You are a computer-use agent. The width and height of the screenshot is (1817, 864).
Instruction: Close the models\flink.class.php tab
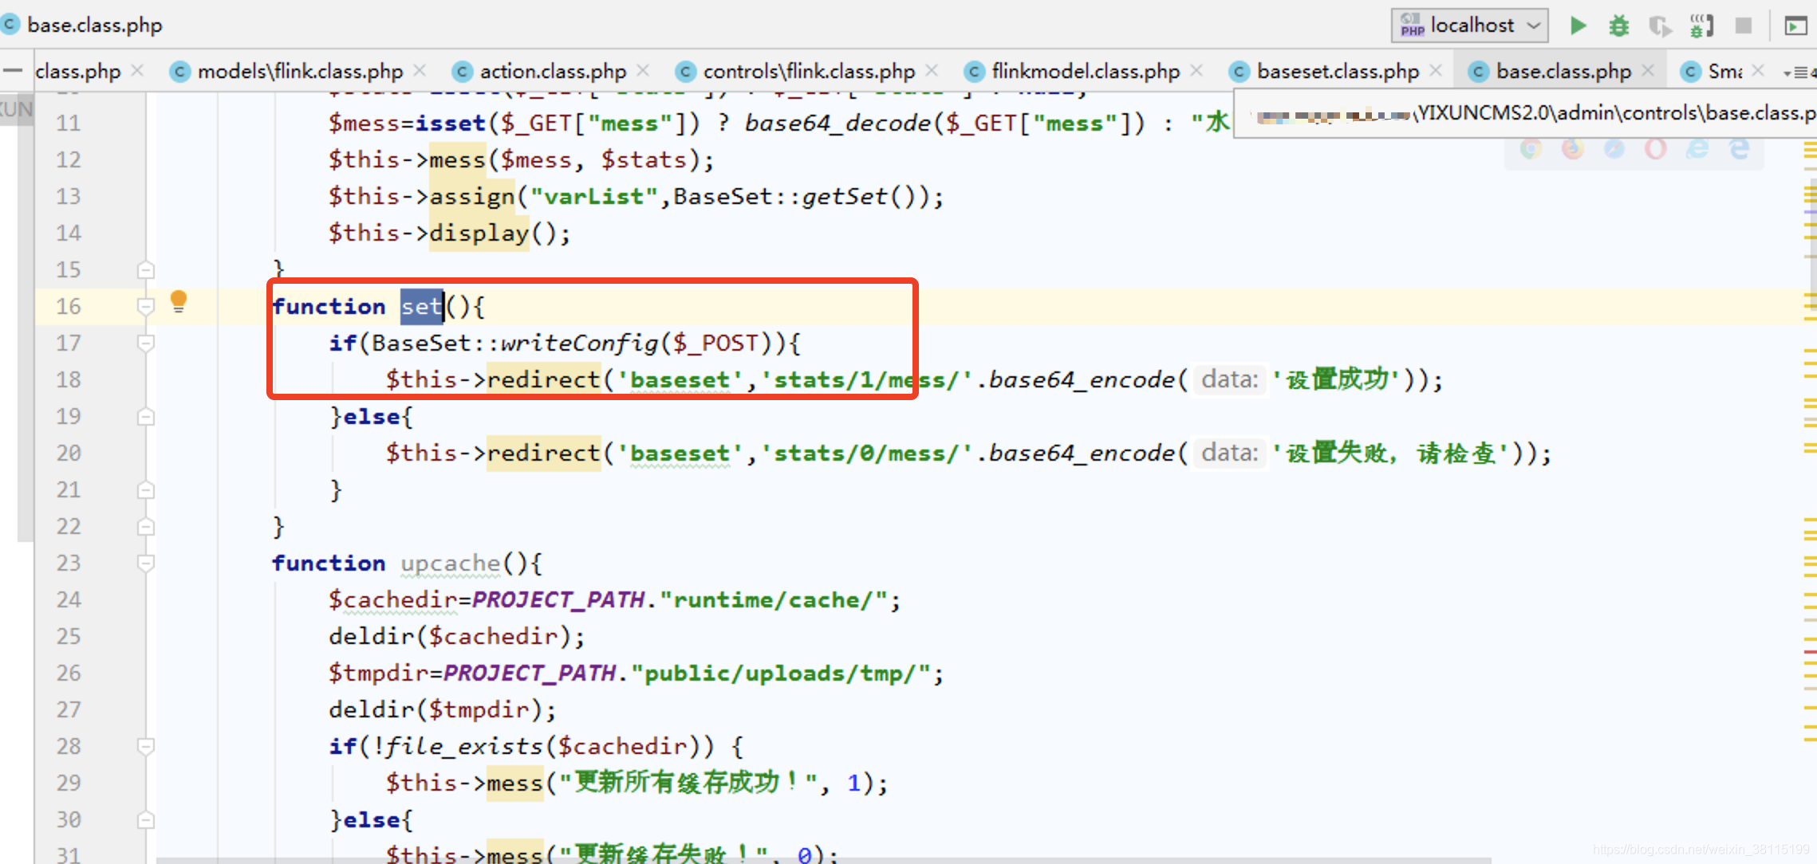[x=420, y=71]
